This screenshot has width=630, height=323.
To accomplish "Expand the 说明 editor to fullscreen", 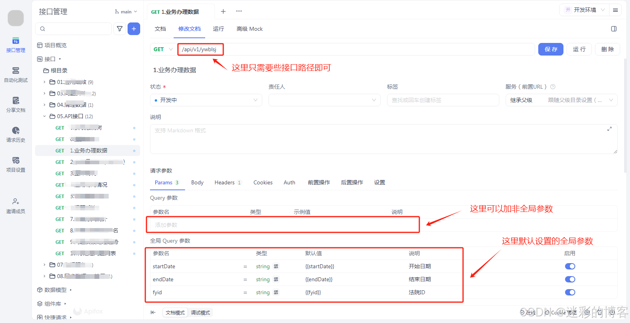I will (610, 129).
